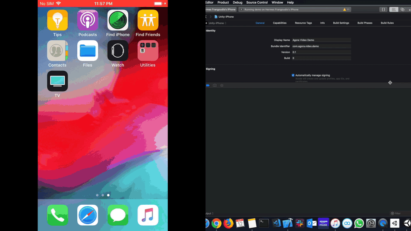Screen dimensions: 411x231
Task: Open Firefox from the Mac dock
Action: click(x=228, y=224)
